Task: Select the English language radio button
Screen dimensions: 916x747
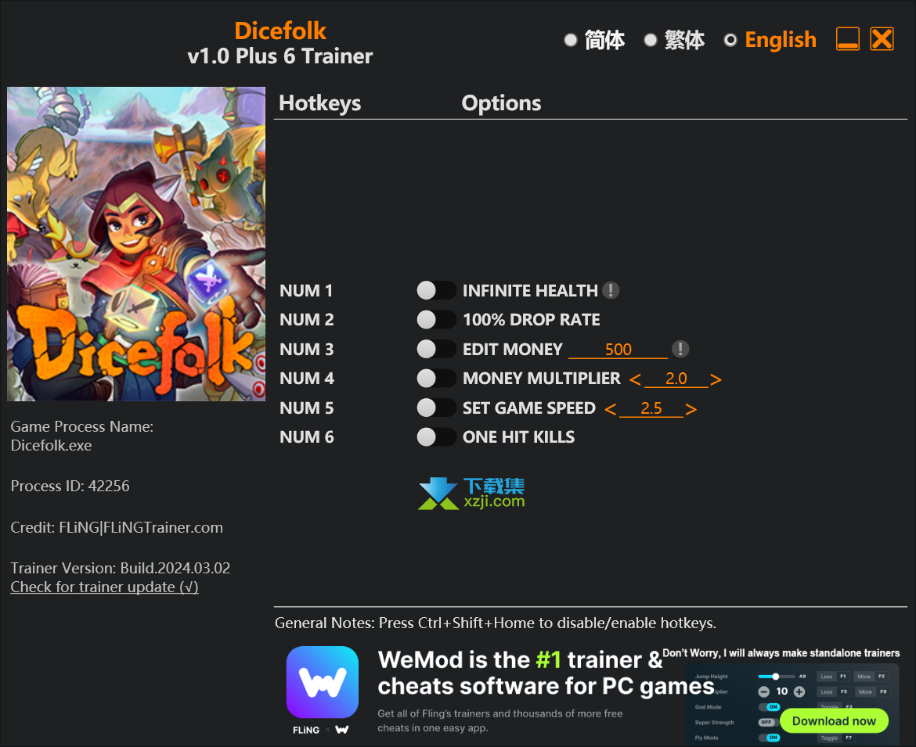Action: [730, 40]
